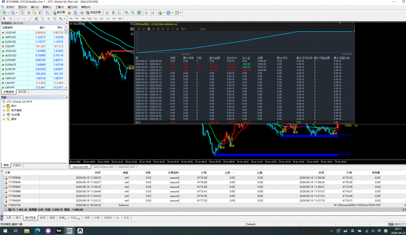Image resolution: width=406 pixels, height=235 pixels.
Task: Switch to the 日志 terminal tab
Action: coord(126,218)
